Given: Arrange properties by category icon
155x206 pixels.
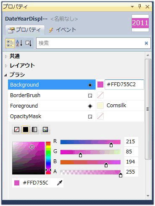Looking at the screenshot, I should tap(10, 43).
